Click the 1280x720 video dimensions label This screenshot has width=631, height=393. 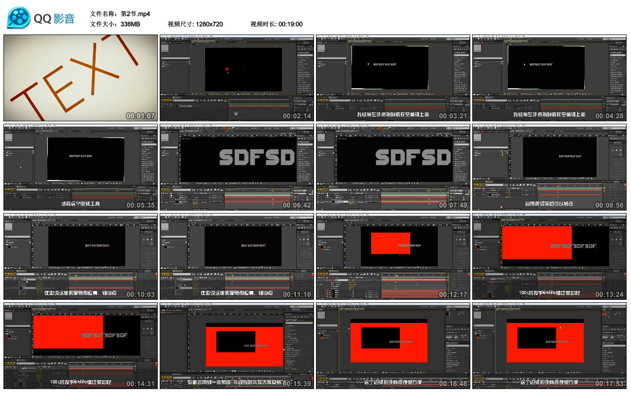point(209,24)
